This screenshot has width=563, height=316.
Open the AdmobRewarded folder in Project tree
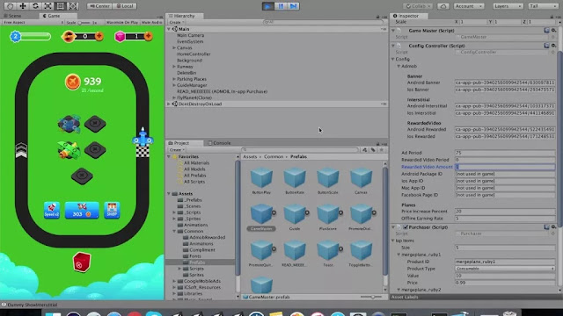(208, 237)
